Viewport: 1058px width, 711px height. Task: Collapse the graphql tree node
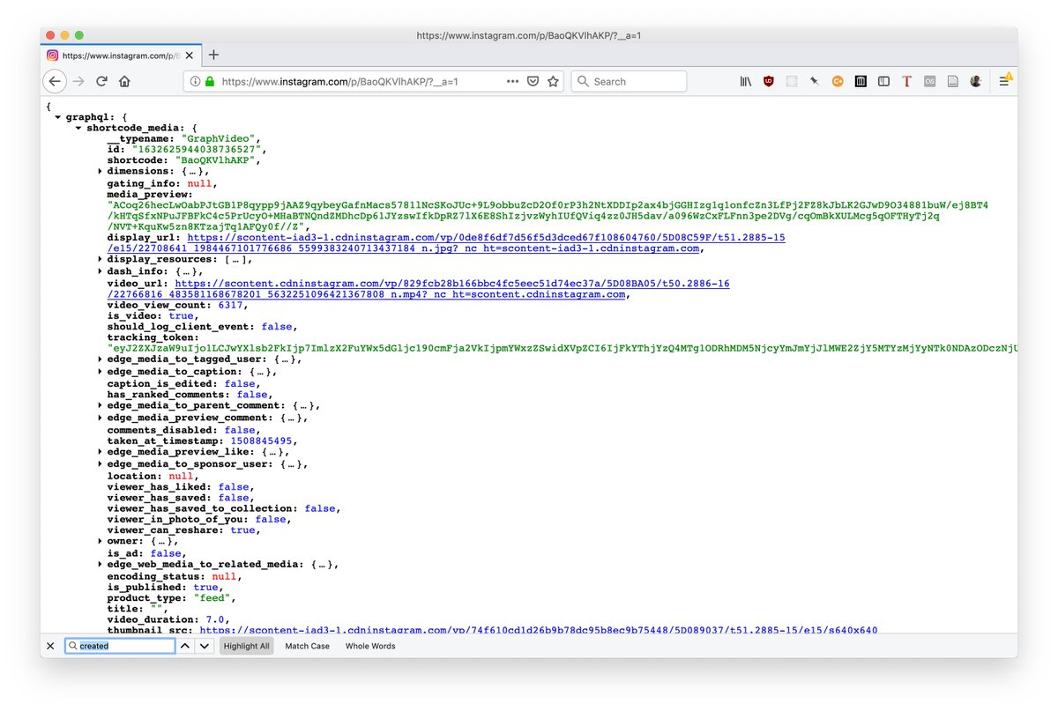tap(58, 115)
